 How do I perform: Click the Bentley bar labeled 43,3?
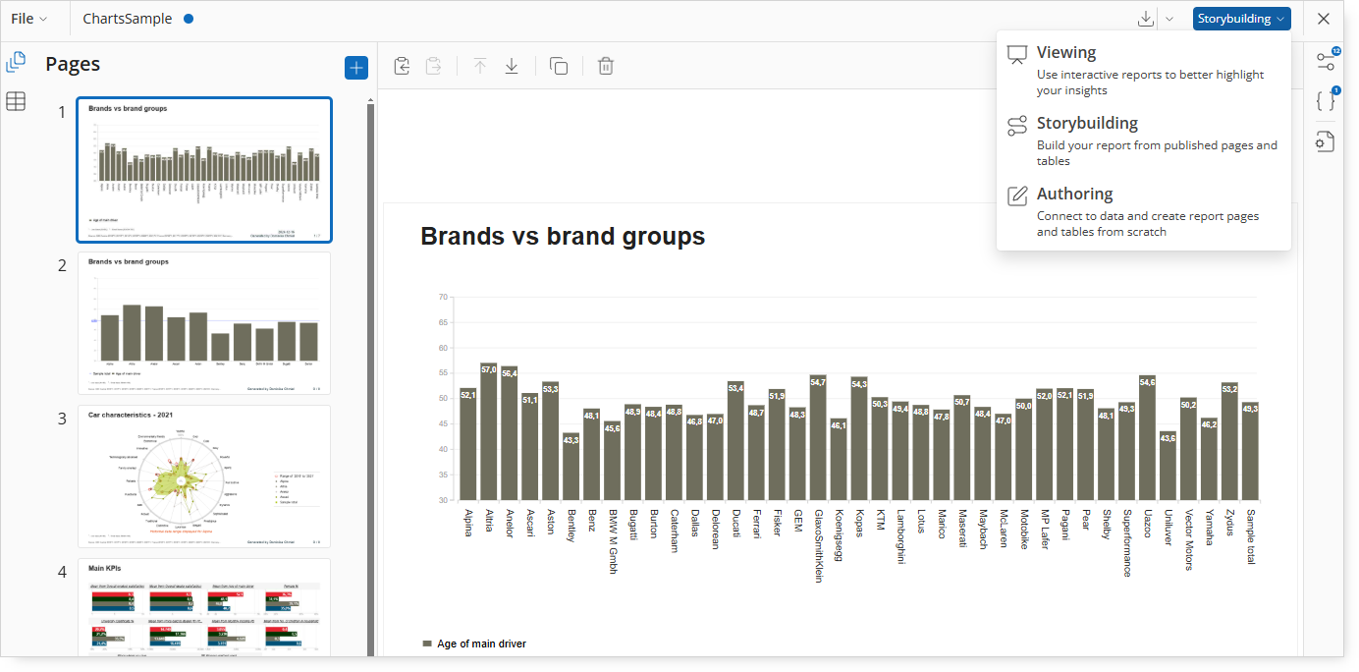(x=571, y=467)
